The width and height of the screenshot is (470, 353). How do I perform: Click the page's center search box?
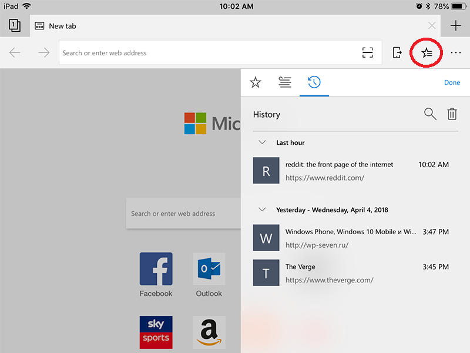tap(183, 214)
